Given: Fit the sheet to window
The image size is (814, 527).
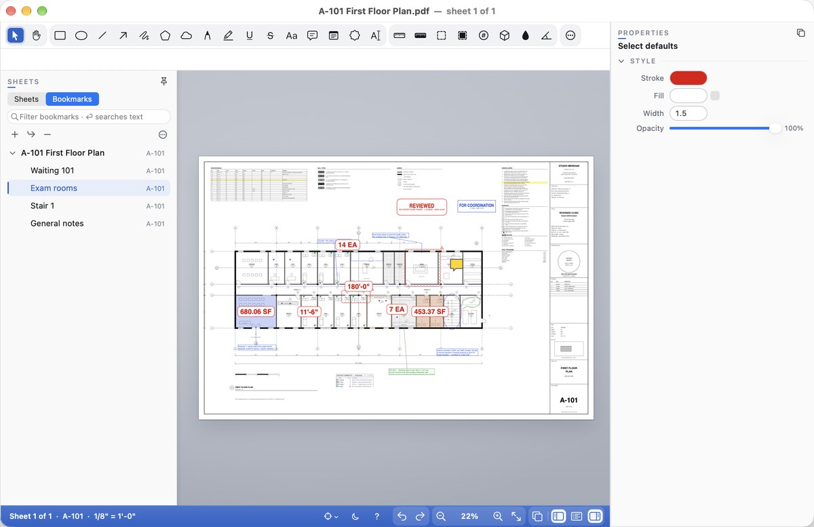Looking at the screenshot, I should coord(516,516).
